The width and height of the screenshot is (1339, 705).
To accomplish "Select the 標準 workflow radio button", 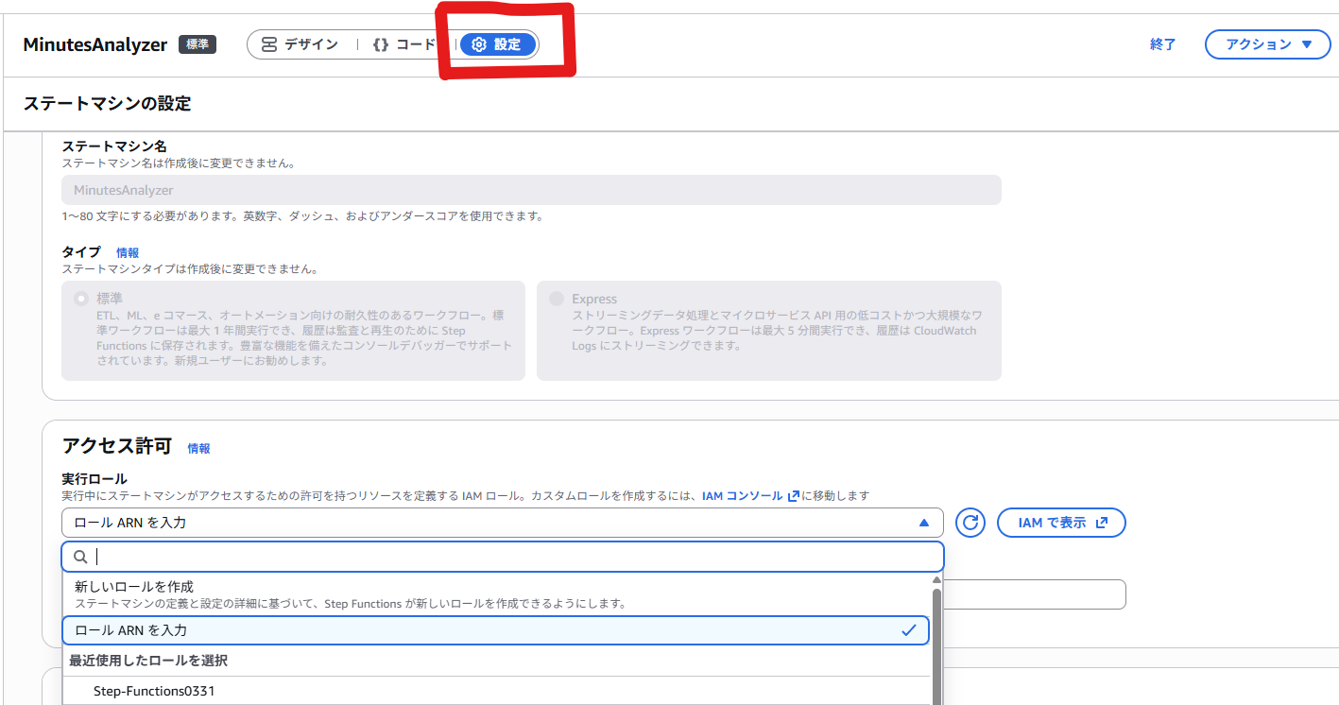I will click(80, 299).
